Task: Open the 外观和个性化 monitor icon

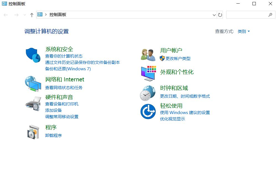Action: pos(149,73)
